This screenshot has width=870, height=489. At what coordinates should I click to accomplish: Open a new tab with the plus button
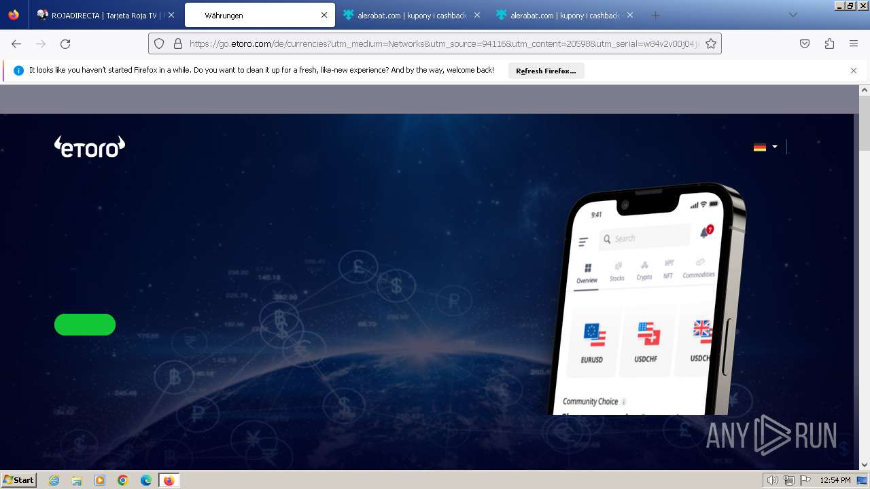tap(655, 15)
